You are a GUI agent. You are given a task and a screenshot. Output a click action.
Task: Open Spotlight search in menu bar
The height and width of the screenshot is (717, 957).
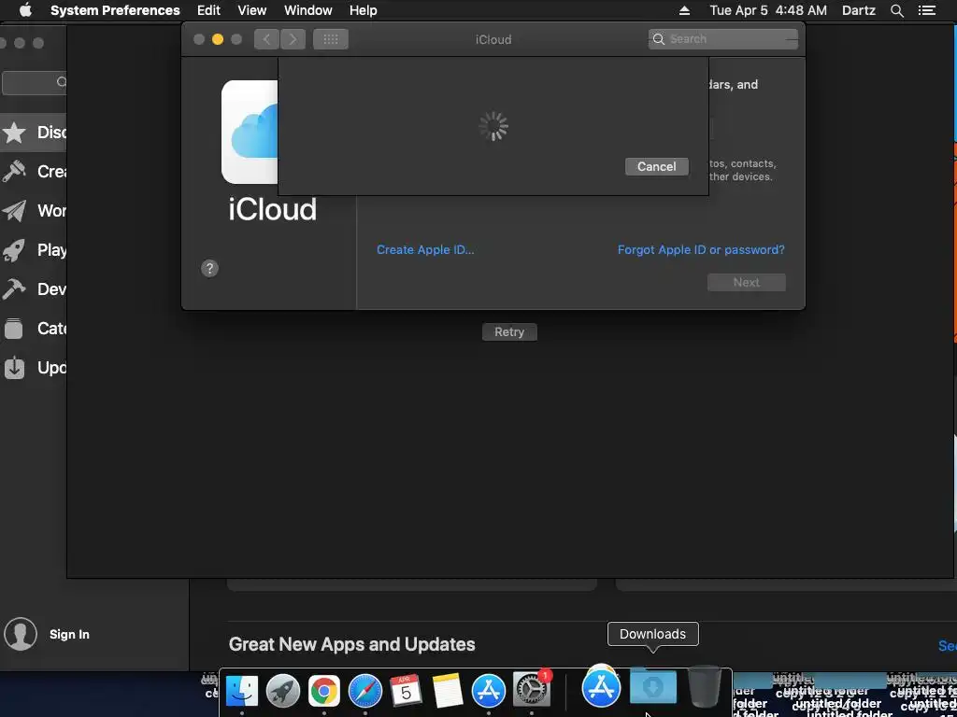coord(896,10)
